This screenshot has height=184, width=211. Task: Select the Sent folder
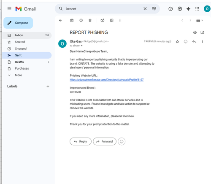point(27,55)
